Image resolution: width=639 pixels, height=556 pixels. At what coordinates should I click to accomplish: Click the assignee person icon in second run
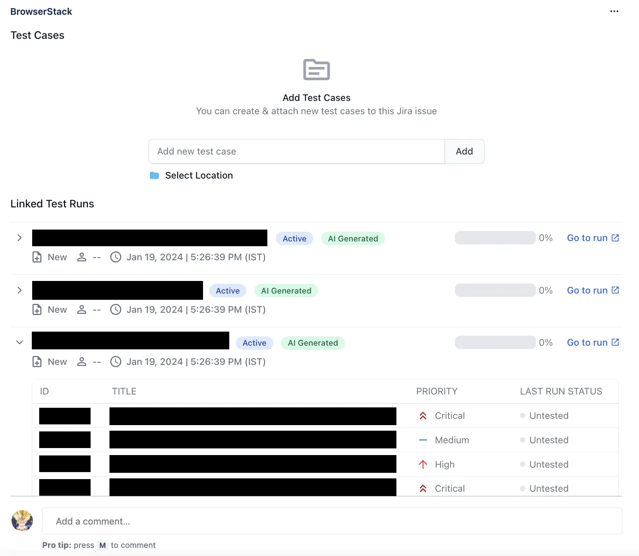tap(82, 309)
